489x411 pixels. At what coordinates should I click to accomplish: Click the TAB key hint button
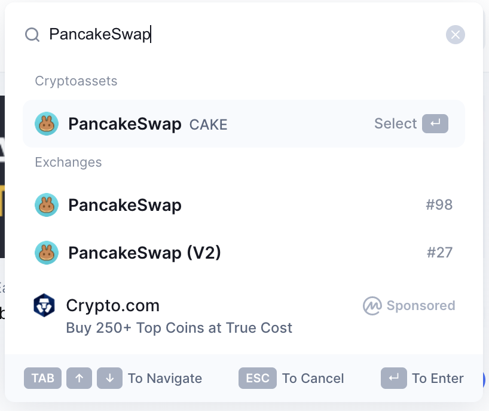42,378
